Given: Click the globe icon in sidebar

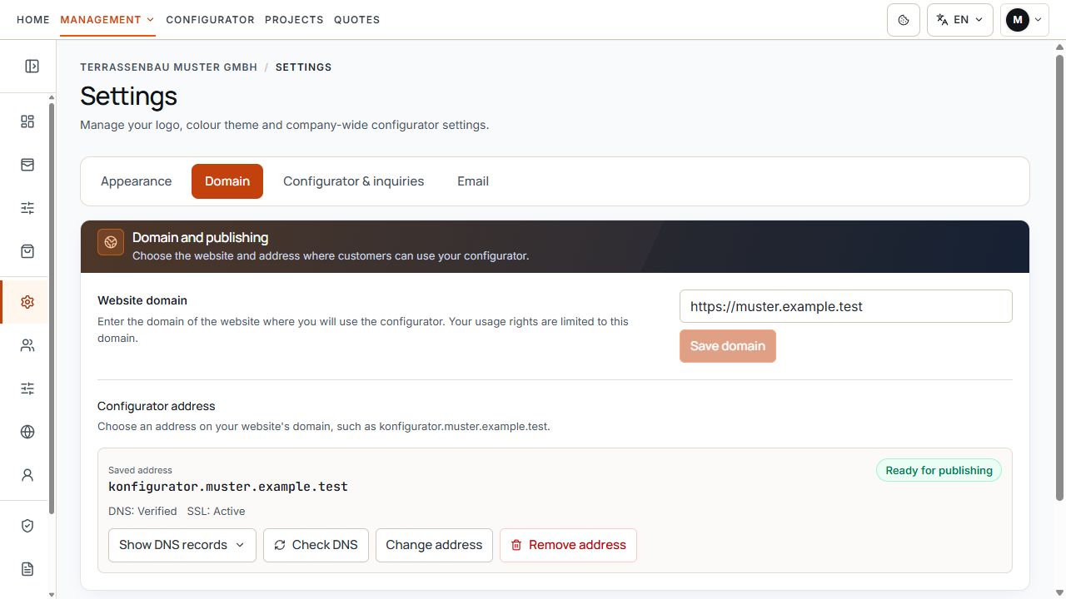Looking at the screenshot, I should (x=27, y=432).
